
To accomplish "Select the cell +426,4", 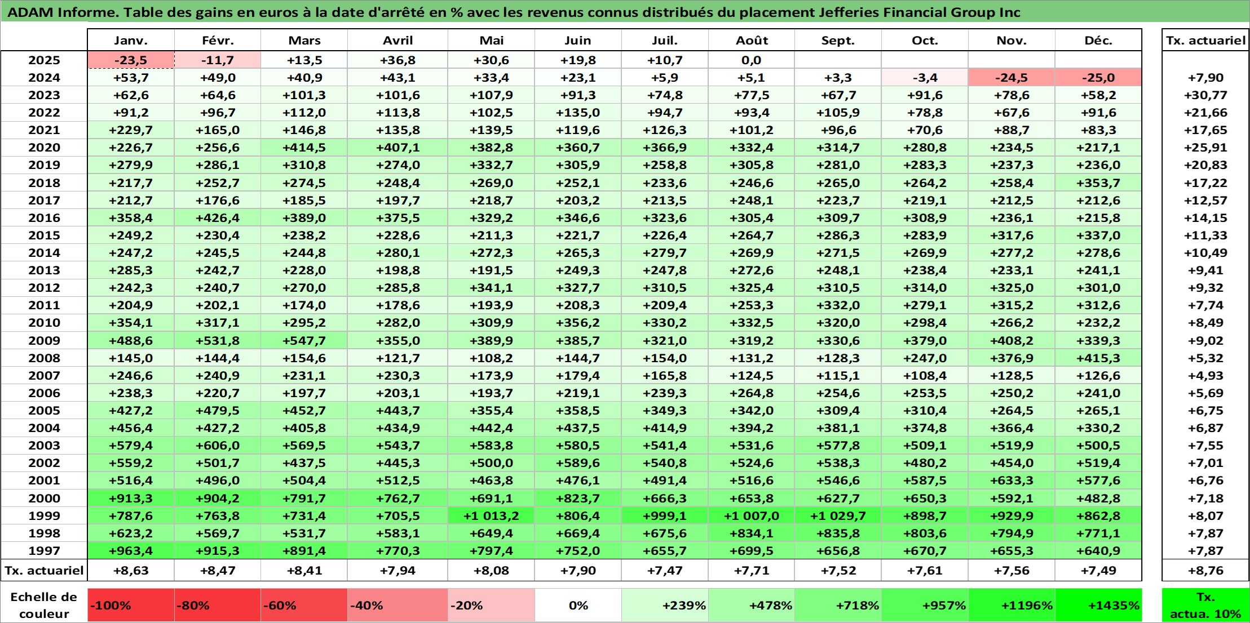I will (x=218, y=217).
